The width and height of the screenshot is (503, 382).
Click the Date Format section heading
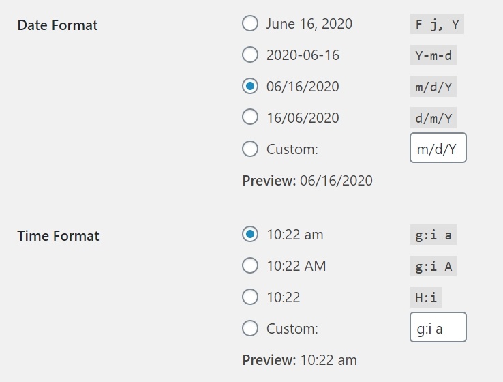57,25
